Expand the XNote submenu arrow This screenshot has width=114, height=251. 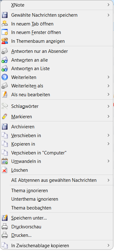click(x=108, y=5)
